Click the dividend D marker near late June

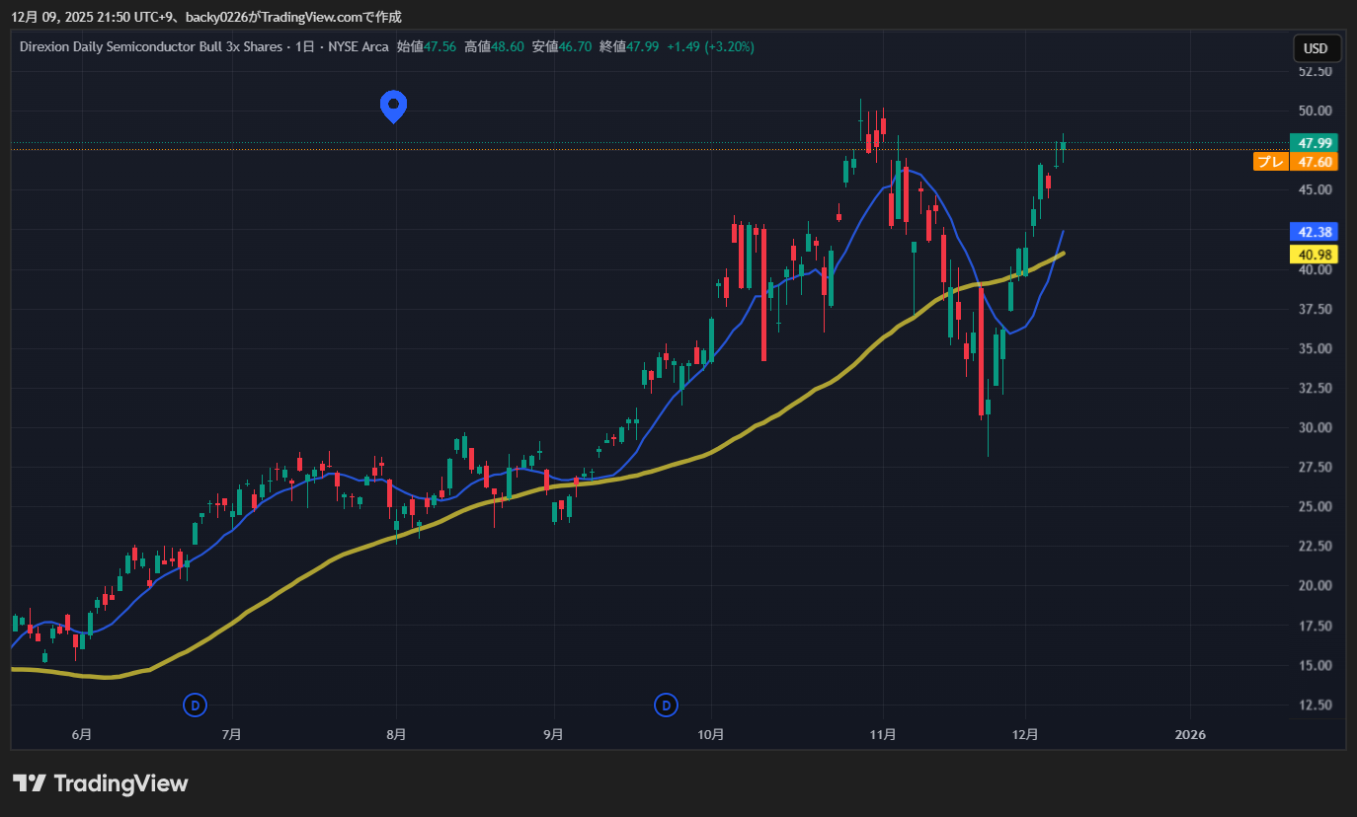196,705
